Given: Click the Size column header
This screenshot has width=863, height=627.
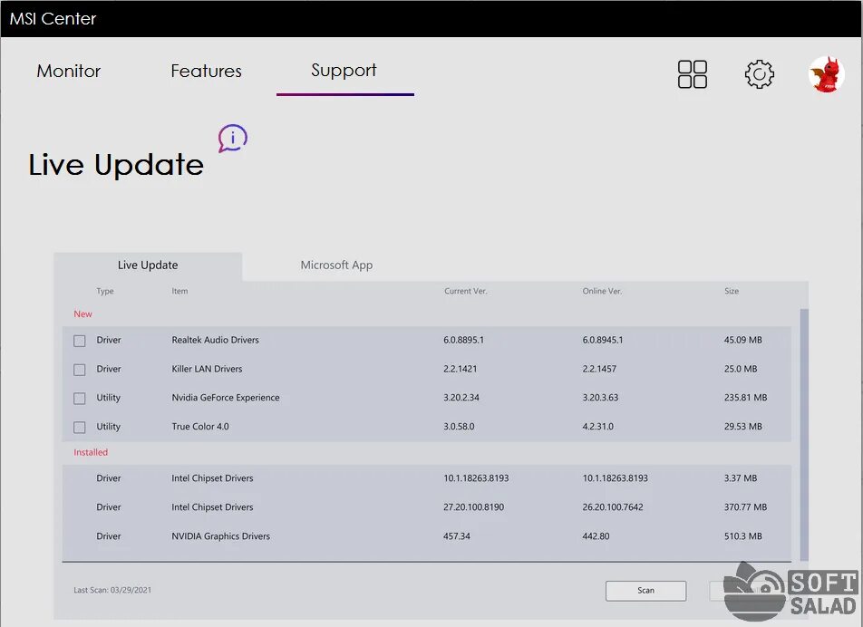Looking at the screenshot, I should click(x=732, y=291).
